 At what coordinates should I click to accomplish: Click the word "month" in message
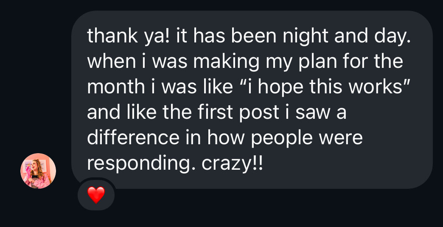[x=115, y=87]
